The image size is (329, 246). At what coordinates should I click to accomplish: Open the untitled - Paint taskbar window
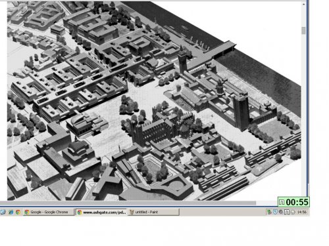coord(153,212)
